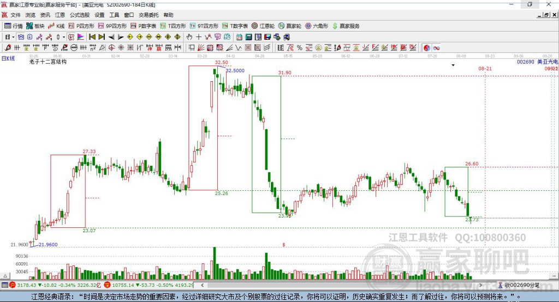Select the 08-21 date timeline marker

485,68
